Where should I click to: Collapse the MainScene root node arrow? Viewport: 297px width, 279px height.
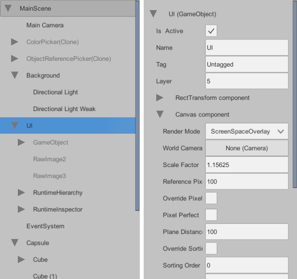coord(8,8)
